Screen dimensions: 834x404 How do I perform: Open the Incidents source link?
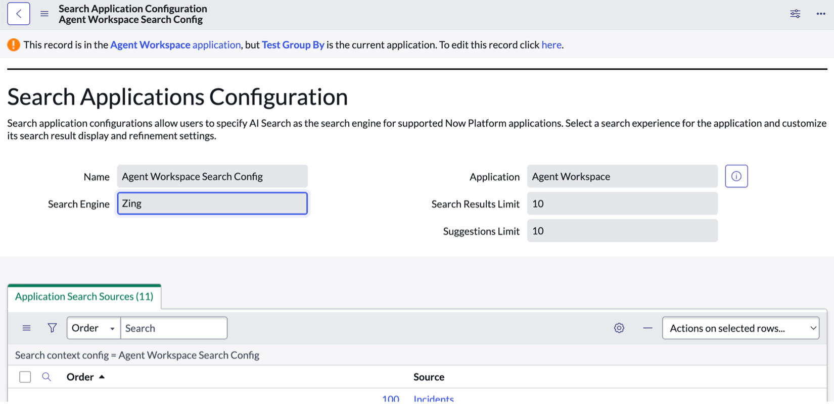click(434, 399)
